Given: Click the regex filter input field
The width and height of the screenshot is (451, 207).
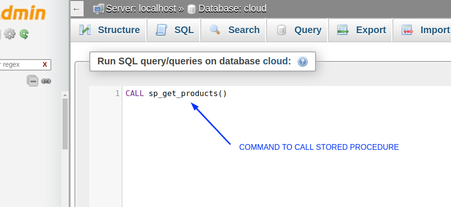Looking at the screenshot, I should point(23,65).
